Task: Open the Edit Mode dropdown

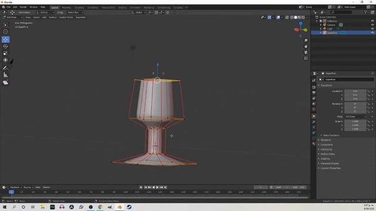Action: click(13, 18)
